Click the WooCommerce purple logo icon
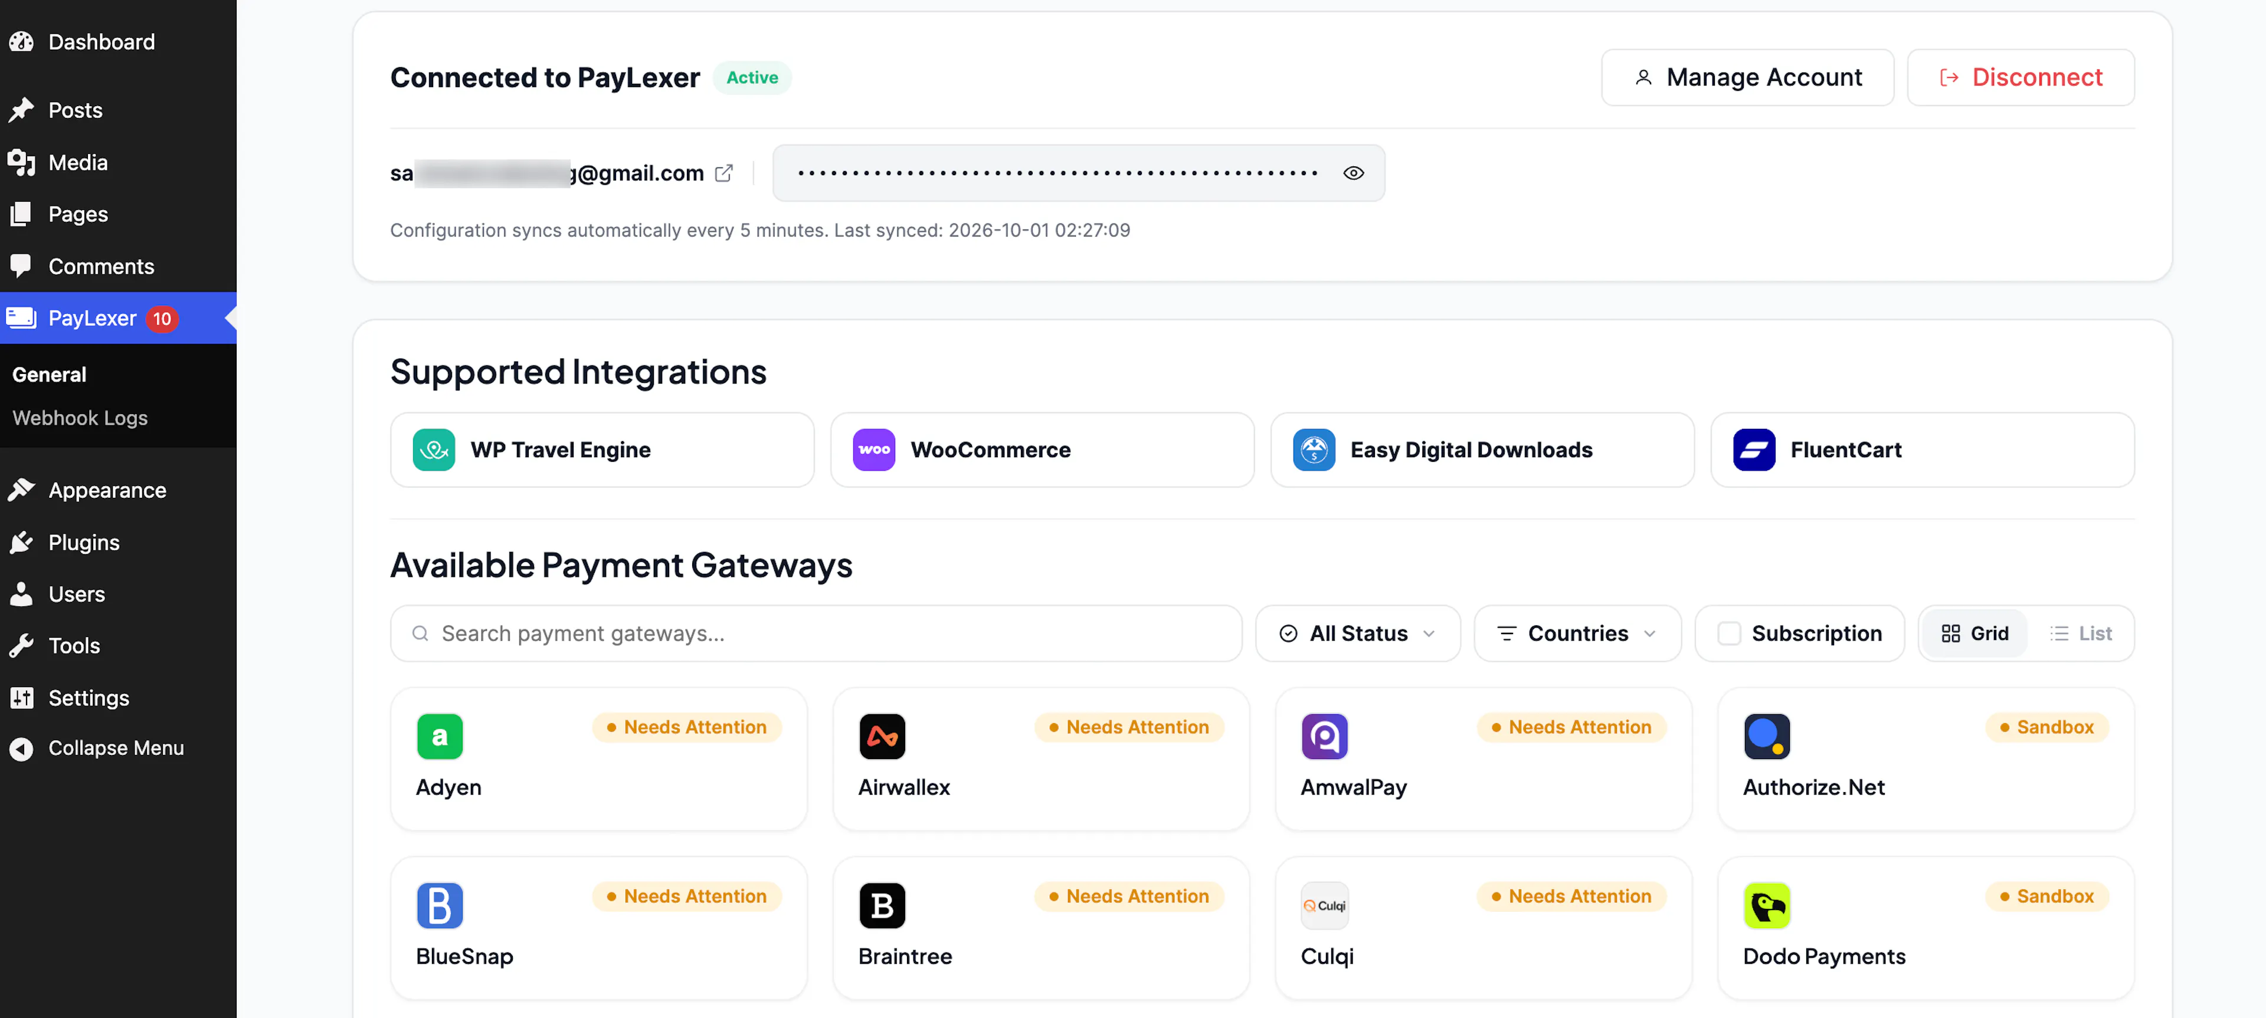 873,450
